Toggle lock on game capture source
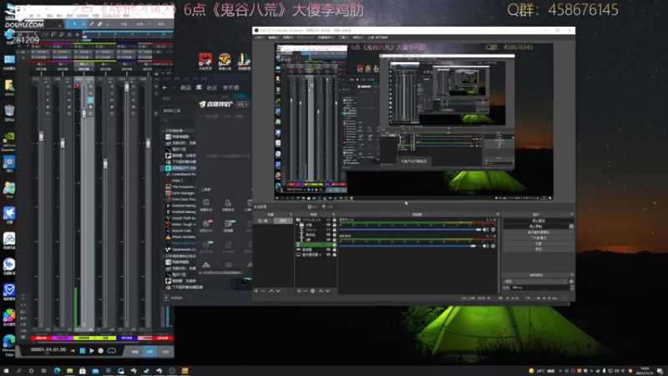Image resolution: width=668 pixels, height=376 pixels. click(335, 249)
